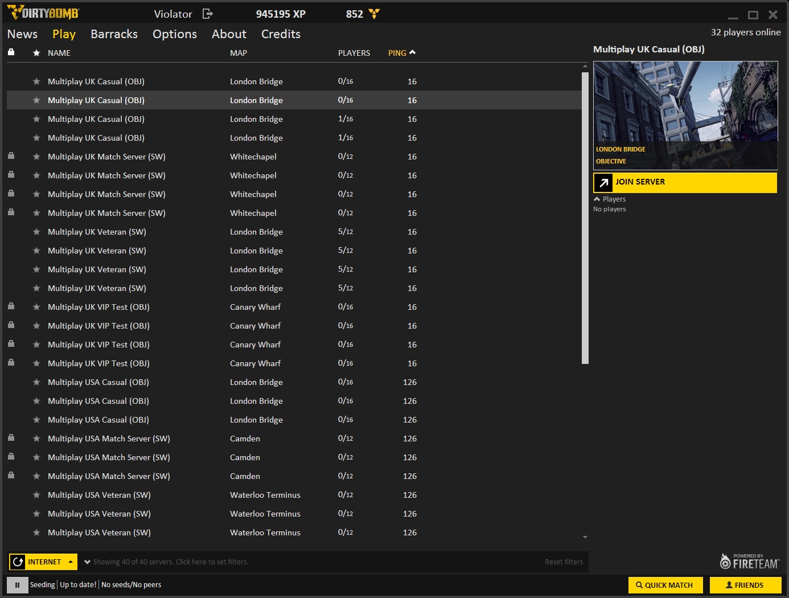Star the first Multiplay USA Veteran server
The width and height of the screenshot is (789, 598).
click(x=36, y=495)
